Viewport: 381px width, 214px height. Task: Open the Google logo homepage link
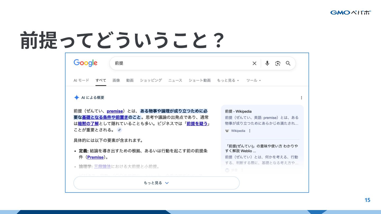pyautogui.click(x=85, y=63)
